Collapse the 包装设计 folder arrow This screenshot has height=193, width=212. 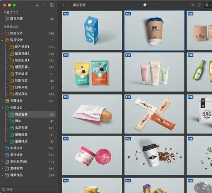pos(2,108)
